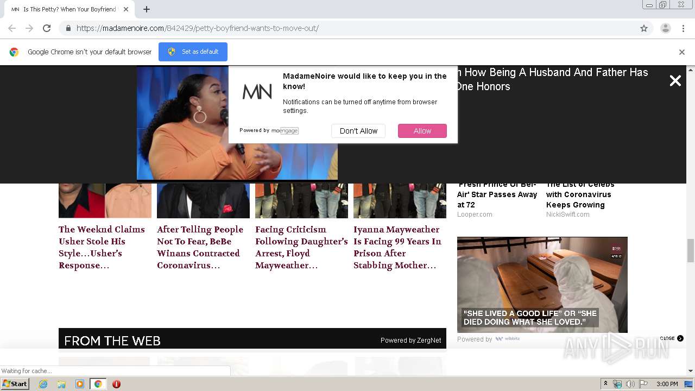Viewport: 695px width, 391px height.
Task: Click Don't Allow notifications button
Action: point(358,131)
